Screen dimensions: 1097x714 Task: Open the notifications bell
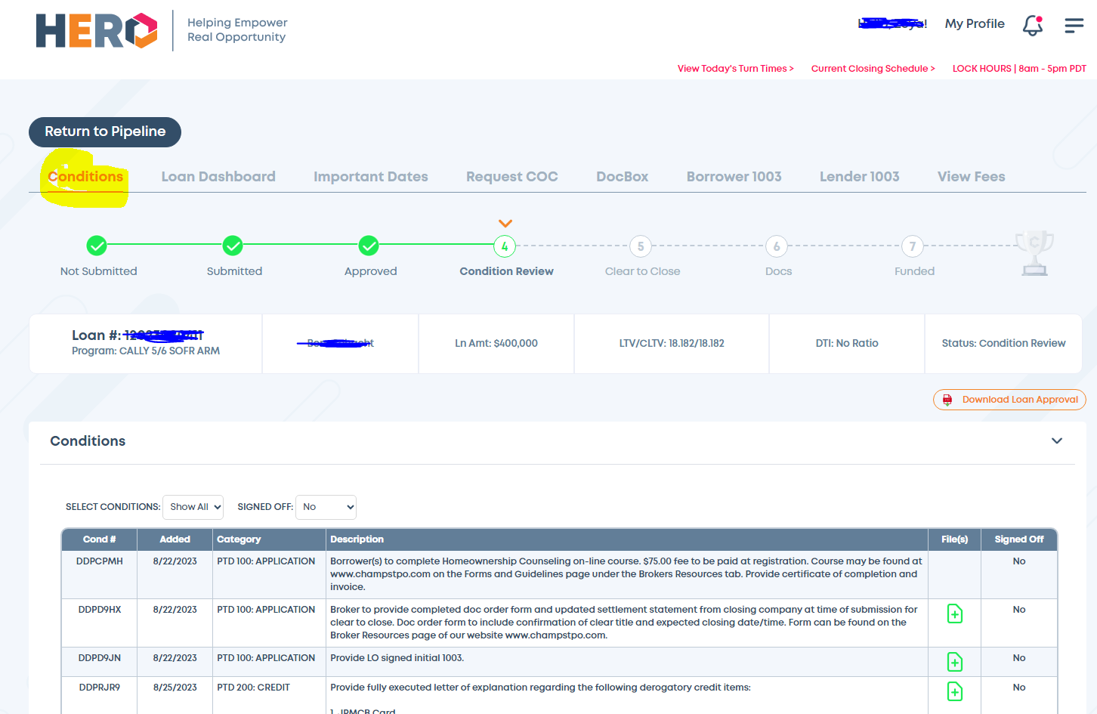(1033, 25)
